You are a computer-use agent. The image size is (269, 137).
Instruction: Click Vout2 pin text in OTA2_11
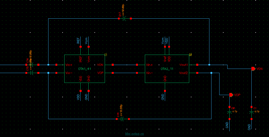(x=184, y=73)
